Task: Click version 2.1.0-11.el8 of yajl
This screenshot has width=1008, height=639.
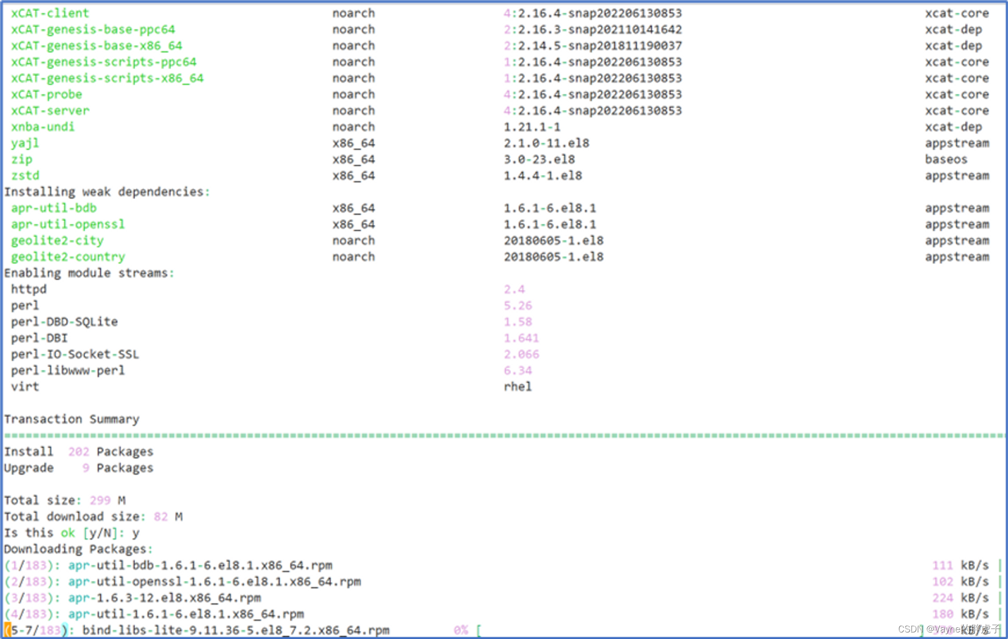Action: tap(547, 143)
